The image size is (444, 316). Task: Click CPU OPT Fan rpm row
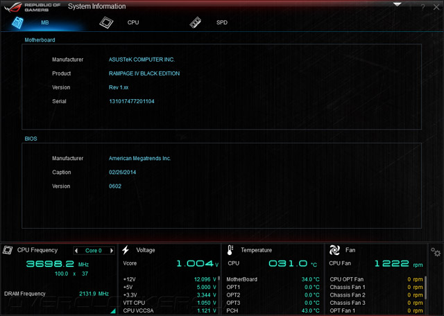376,279
